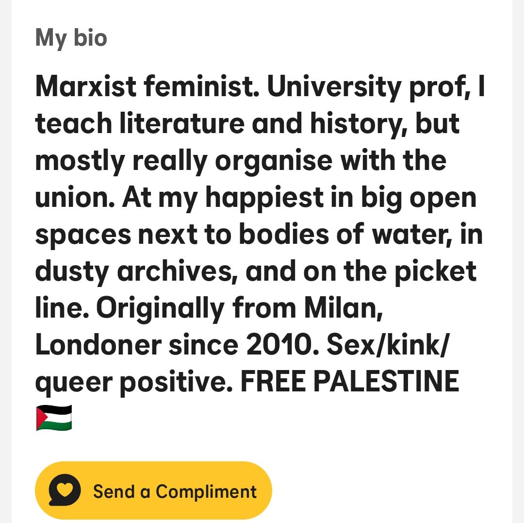This screenshot has width=524, height=523.
Task: Click the word 'Compliment' on yellow button
Action: coord(206,491)
